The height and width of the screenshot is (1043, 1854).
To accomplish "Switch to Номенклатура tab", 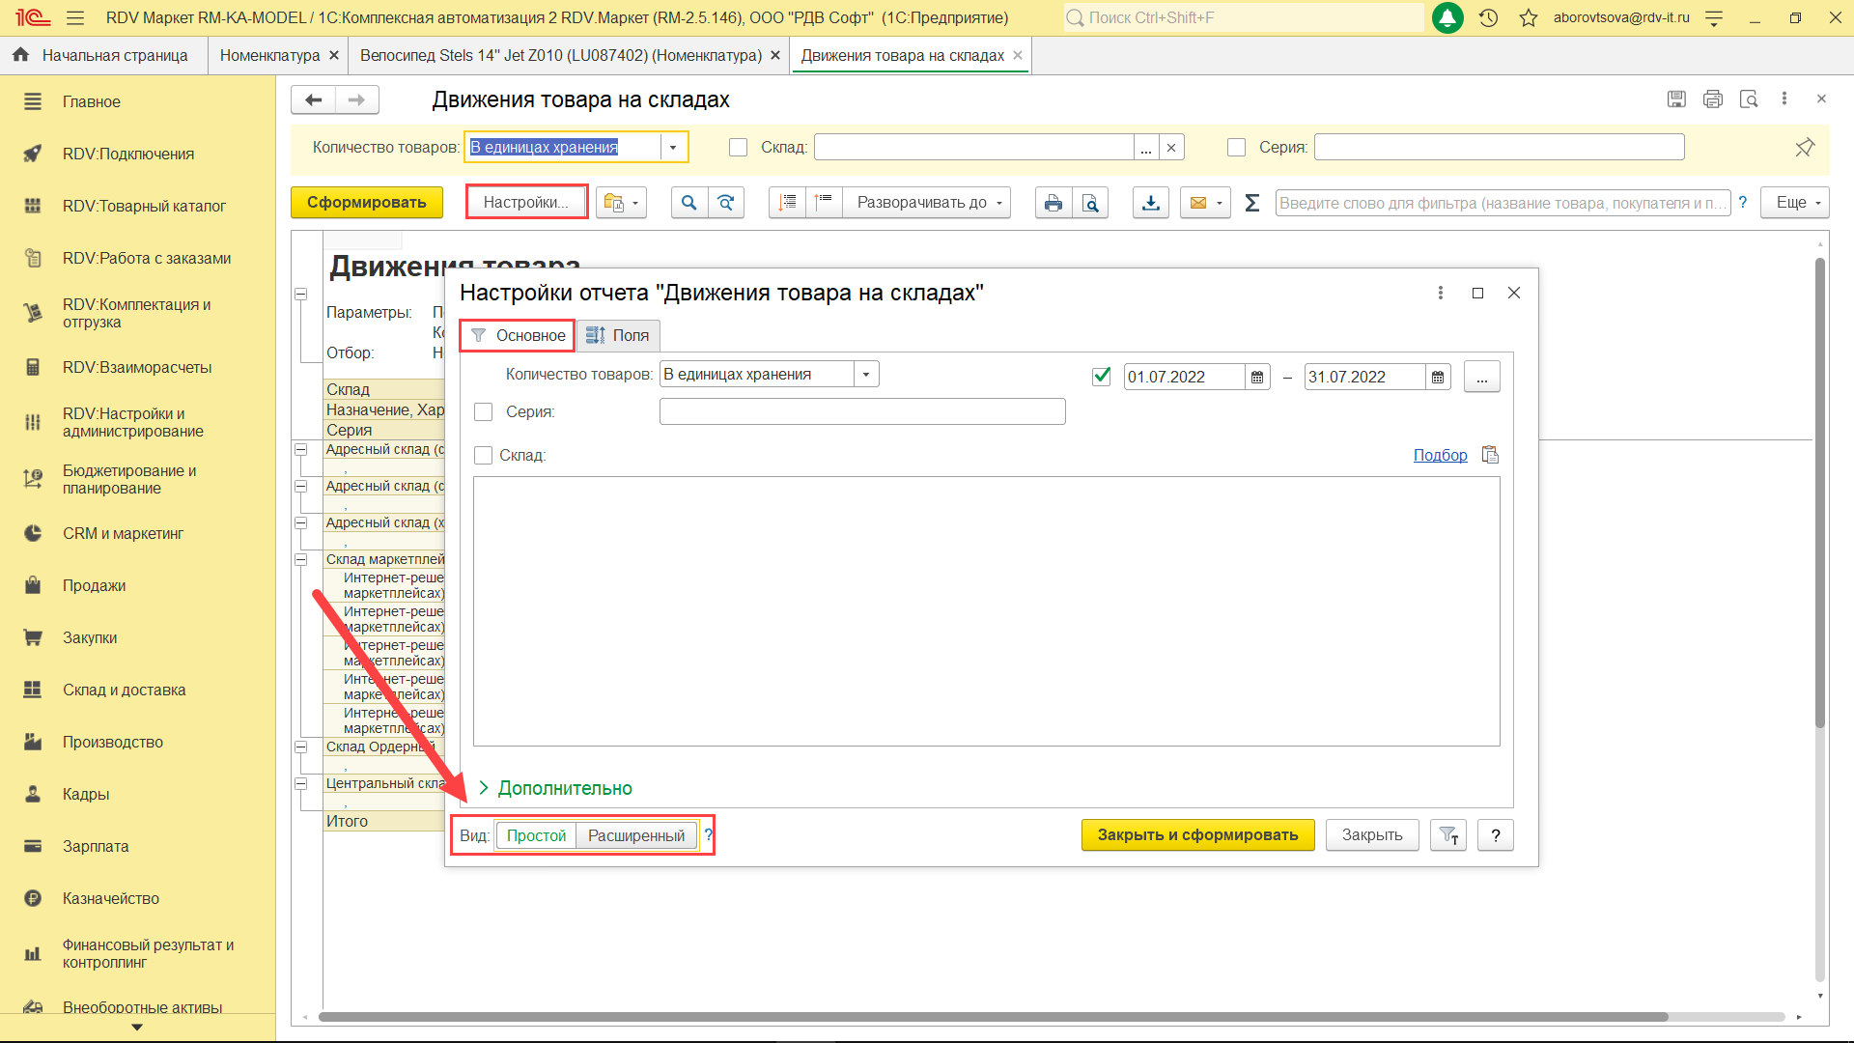I will (x=269, y=55).
